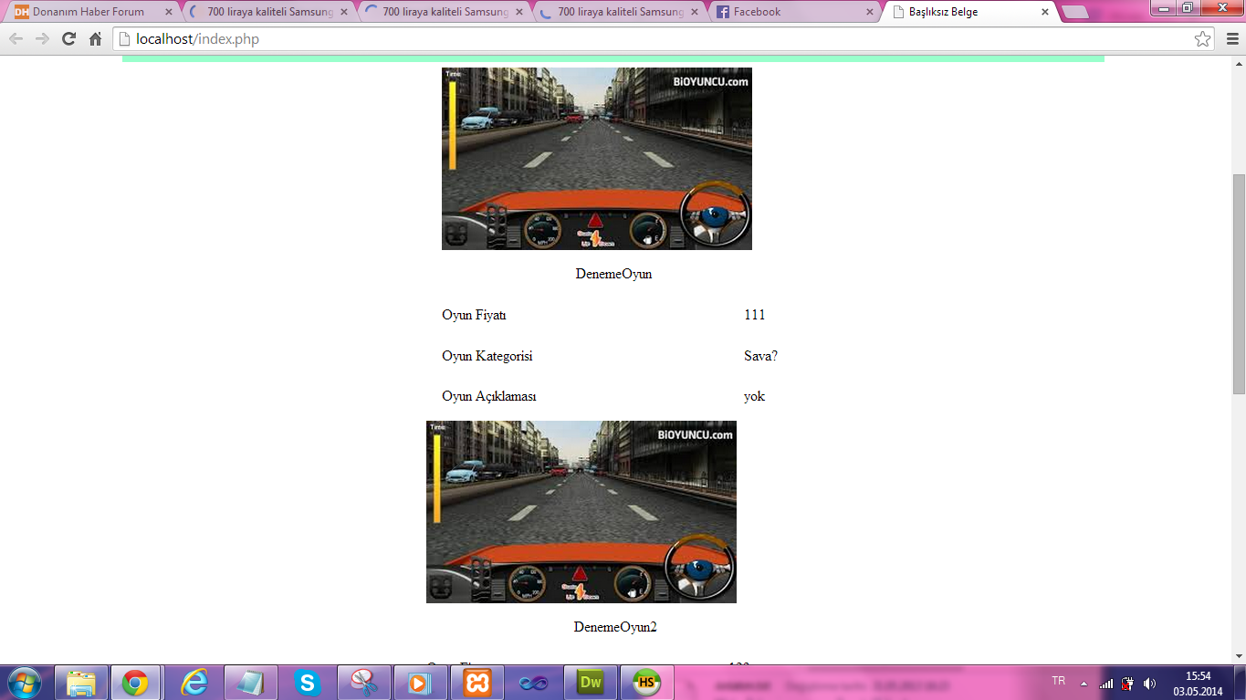Click the battery power tray icon
This screenshot has width=1246, height=700.
1128,683
